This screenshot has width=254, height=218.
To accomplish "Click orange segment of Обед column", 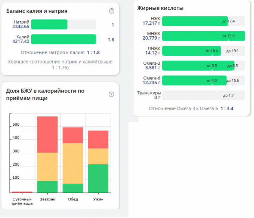I will [73, 163].
